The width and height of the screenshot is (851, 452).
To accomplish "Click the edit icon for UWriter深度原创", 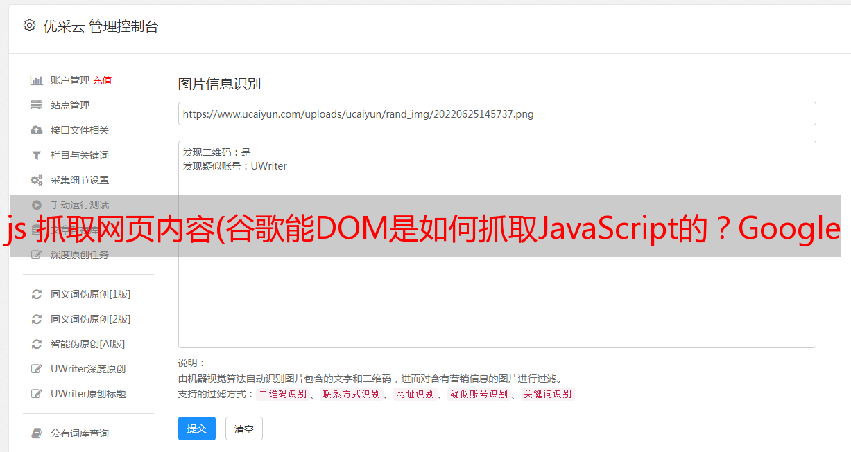I will [x=37, y=369].
